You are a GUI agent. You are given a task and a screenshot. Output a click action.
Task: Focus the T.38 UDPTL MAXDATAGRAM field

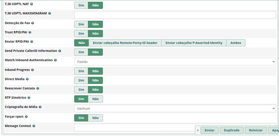pyautogui.click(x=175, y=15)
